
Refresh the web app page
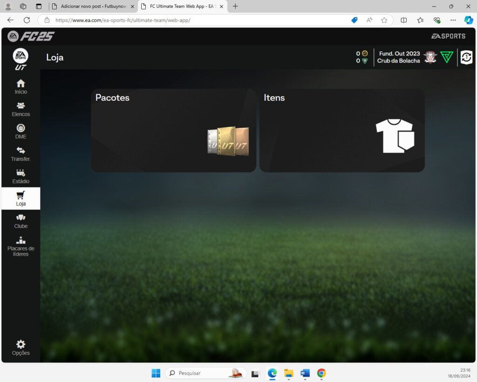tap(27, 21)
